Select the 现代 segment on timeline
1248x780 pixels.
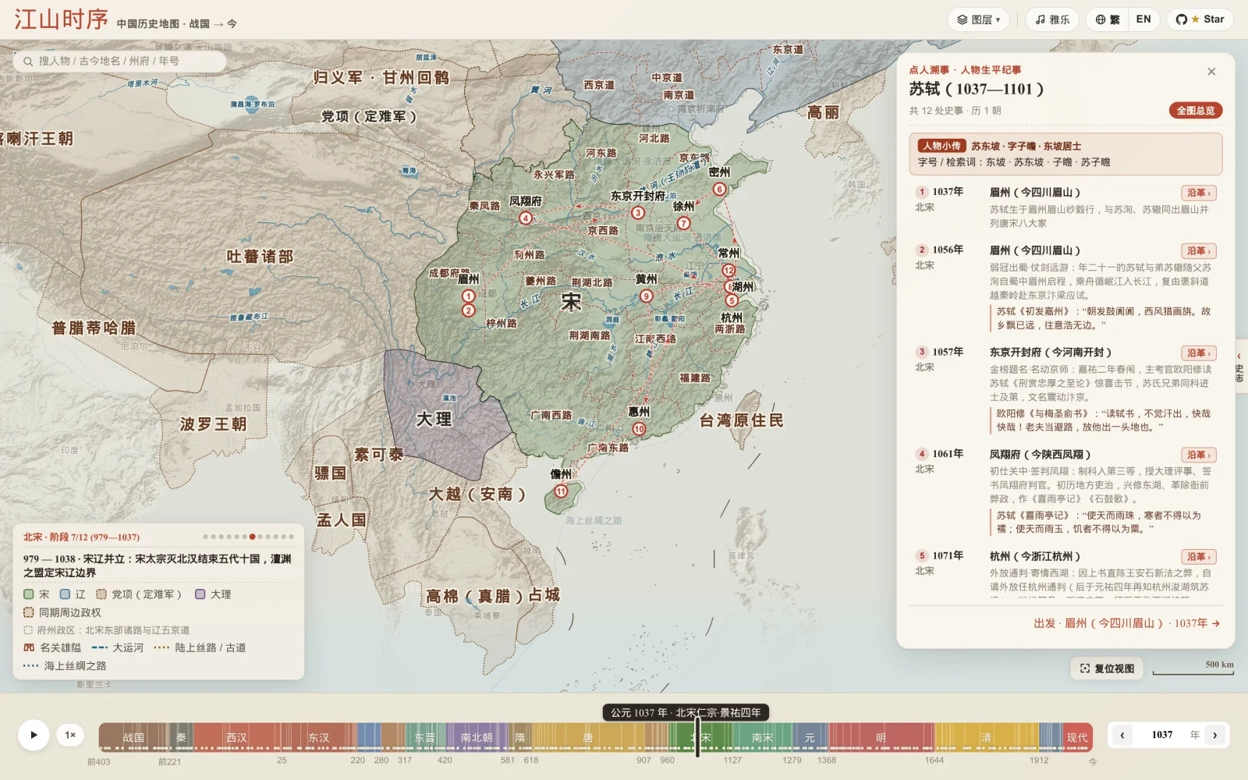[1077, 737]
